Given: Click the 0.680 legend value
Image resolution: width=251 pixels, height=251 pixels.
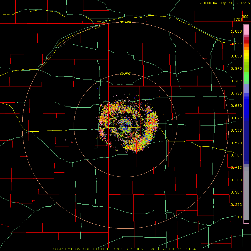Looking at the screenshot, I should coord(236,106).
